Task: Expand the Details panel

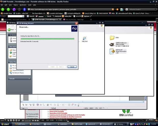Action: pyautogui.click(x=19, y=78)
